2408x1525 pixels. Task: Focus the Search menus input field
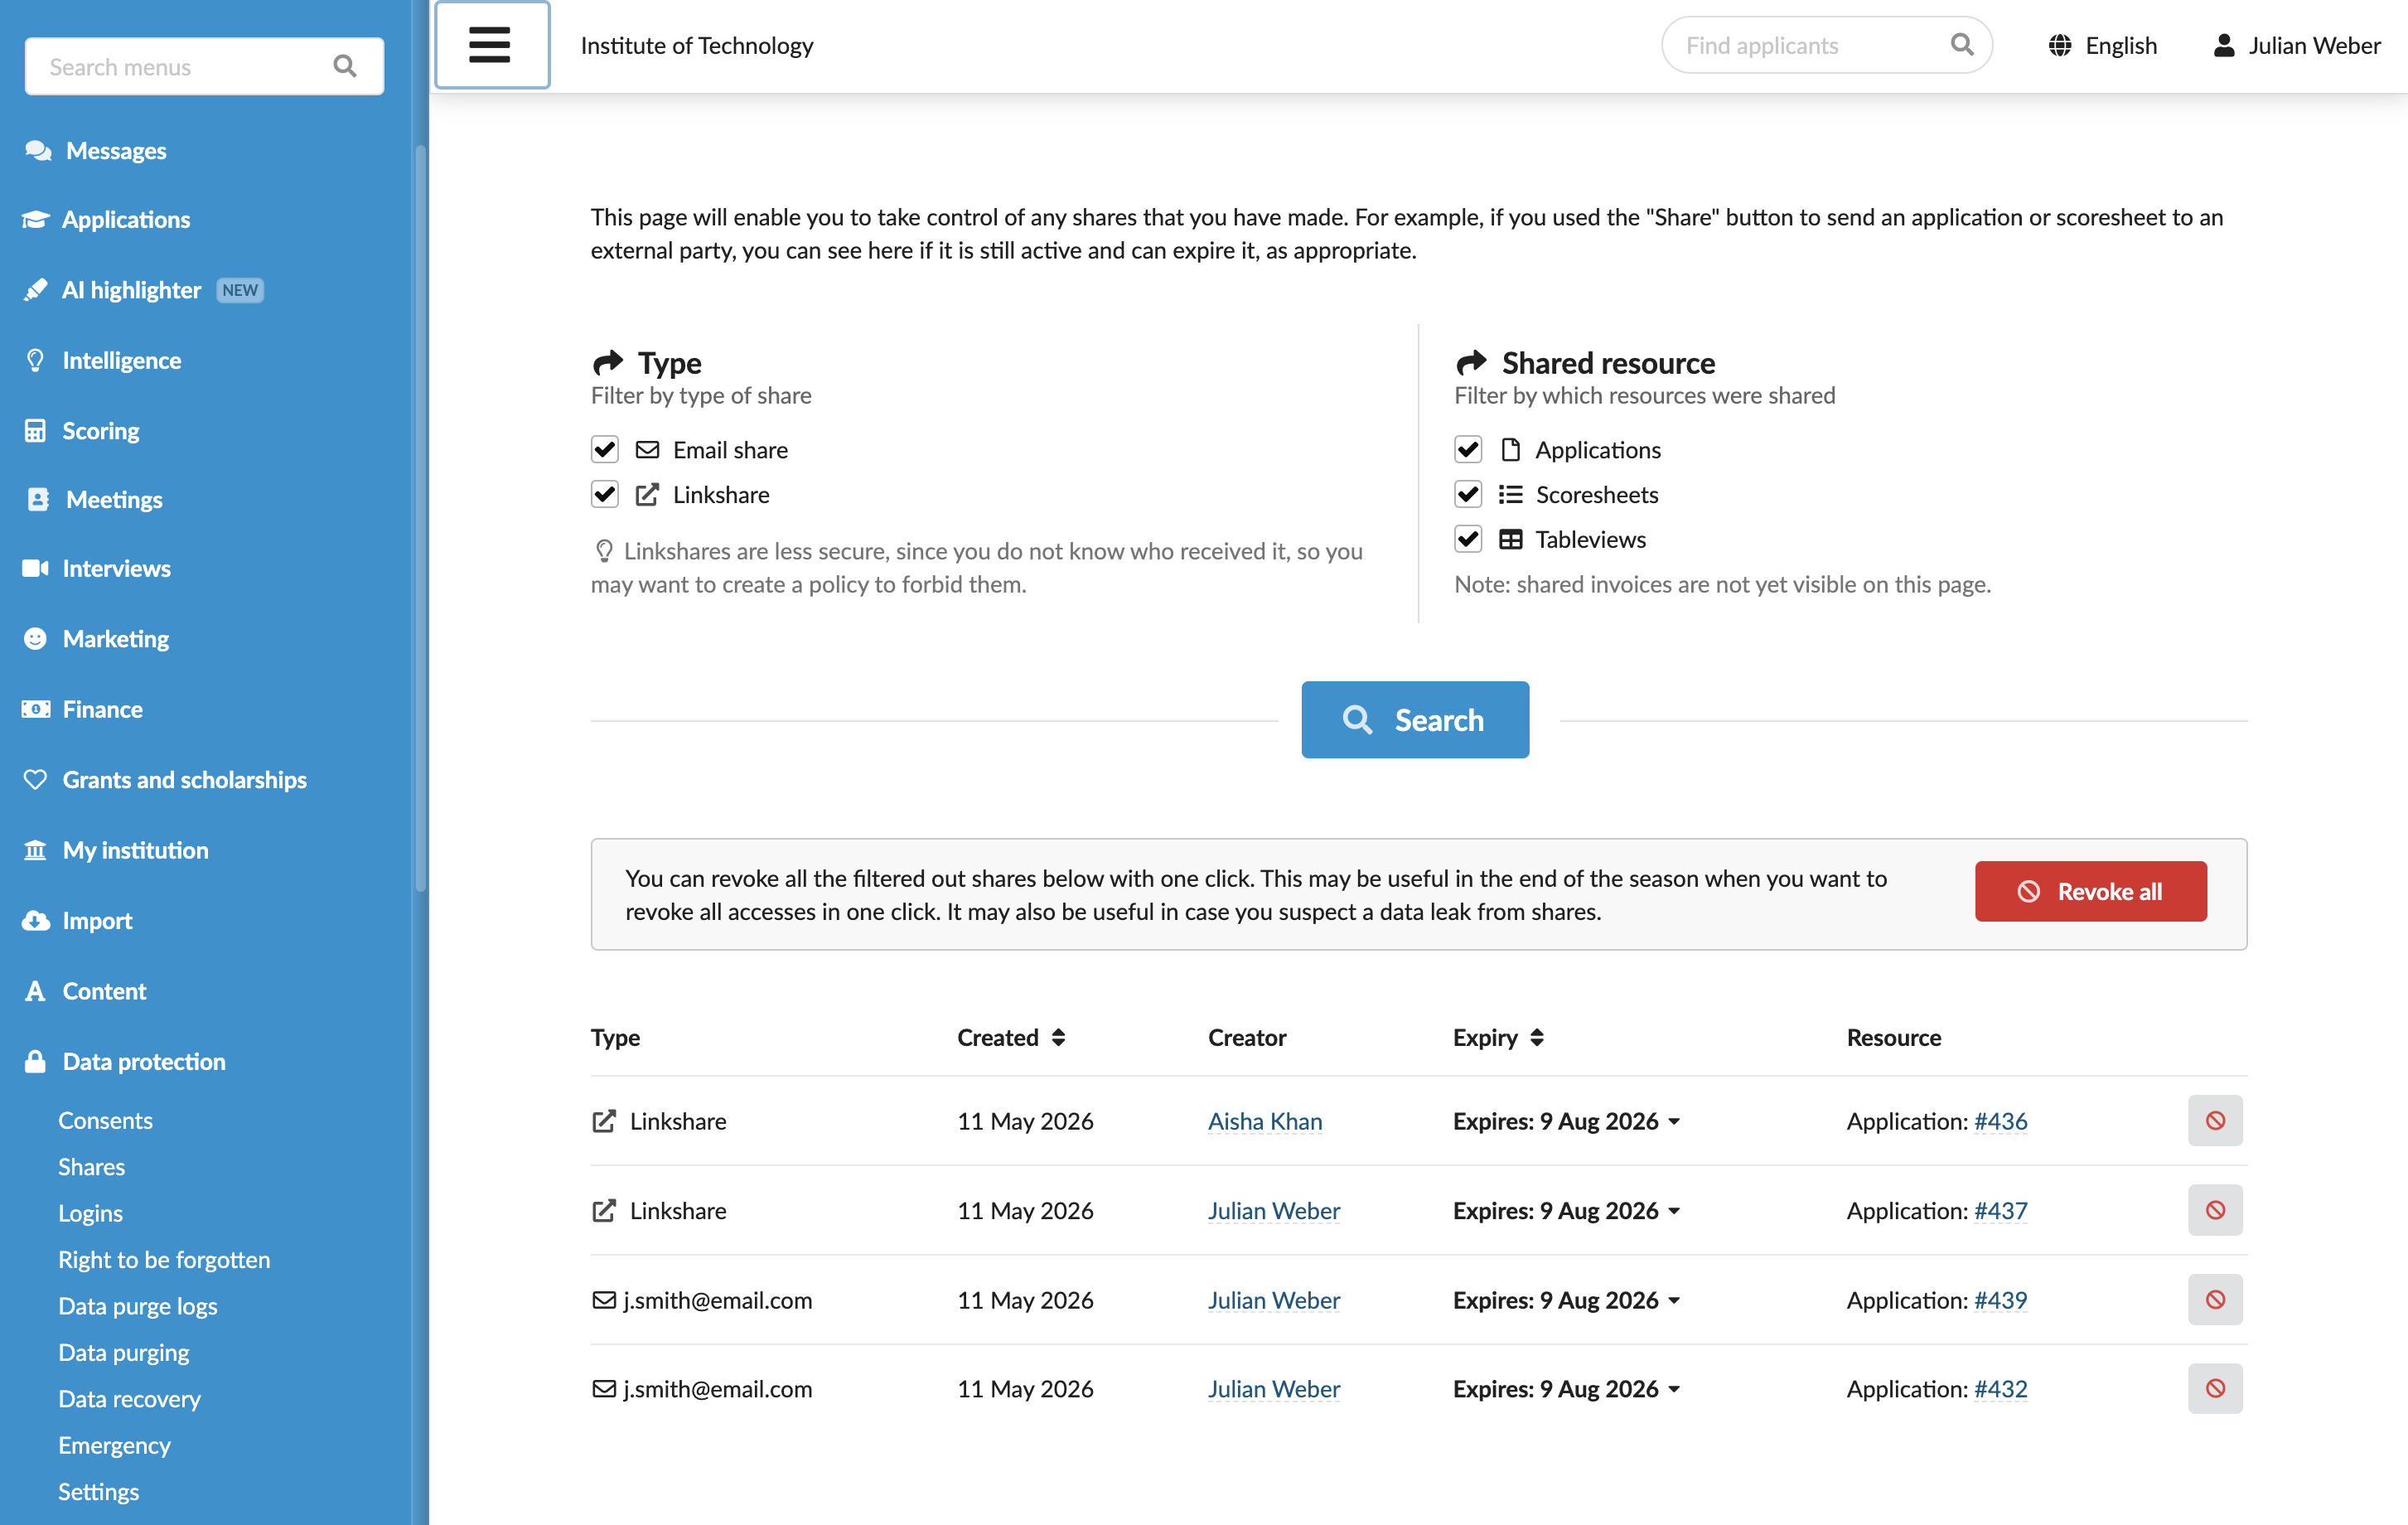pyautogui.click(x=204, y=67)
